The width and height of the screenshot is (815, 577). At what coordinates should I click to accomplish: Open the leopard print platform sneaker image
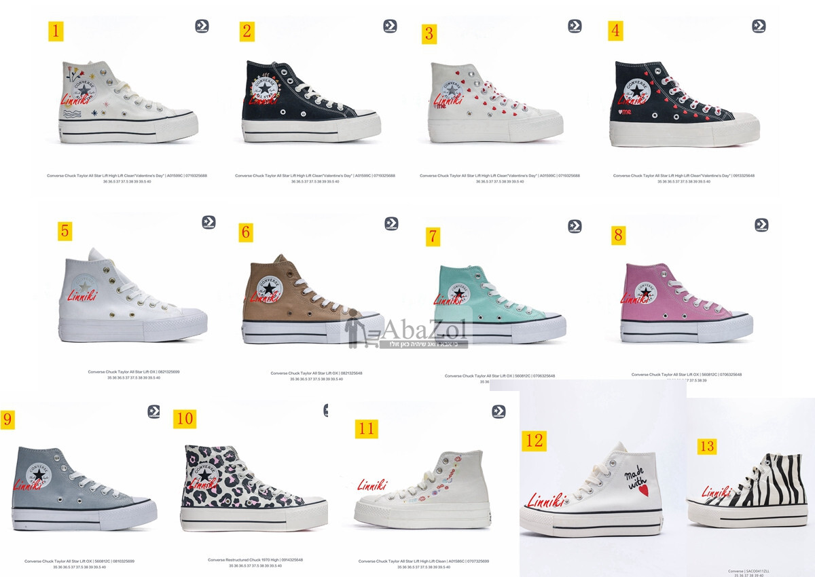pyautogui.click(x=254, y=489)
